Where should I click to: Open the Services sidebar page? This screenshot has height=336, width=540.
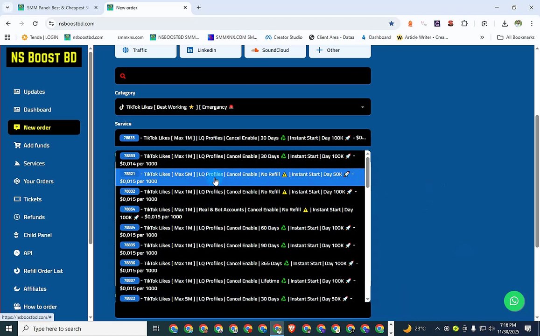click(29, 163)
